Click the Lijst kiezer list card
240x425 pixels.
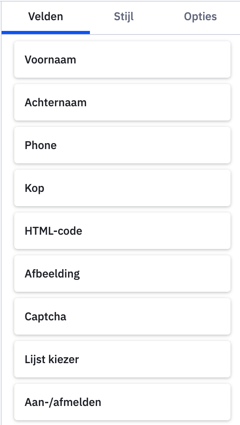click(x=122, y=360)
